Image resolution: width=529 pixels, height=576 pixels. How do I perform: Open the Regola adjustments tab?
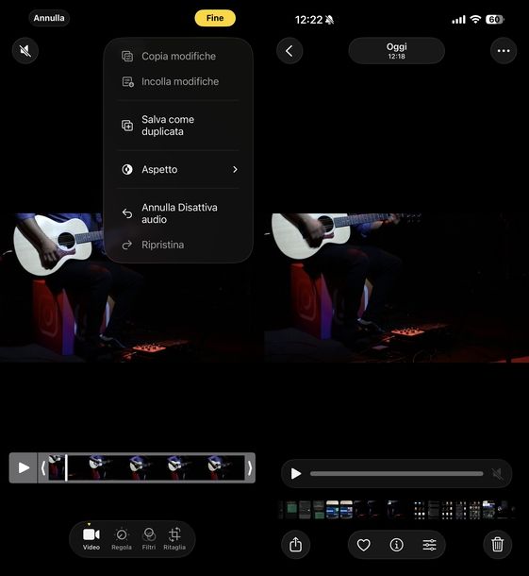coord(122,539)
